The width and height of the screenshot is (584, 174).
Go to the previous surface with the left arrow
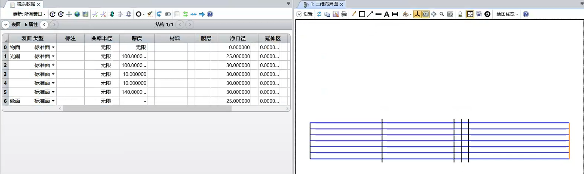pos(44,25)
